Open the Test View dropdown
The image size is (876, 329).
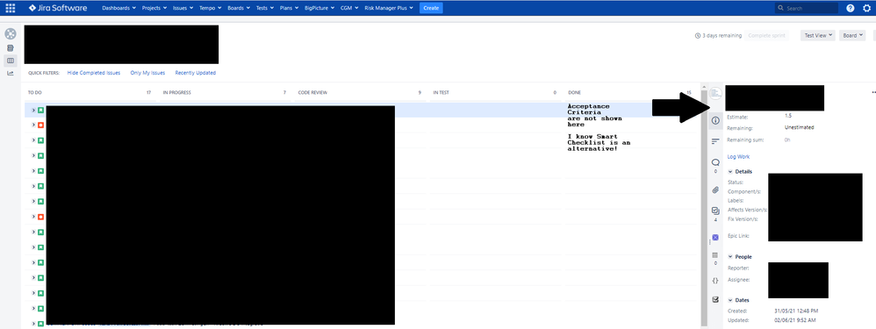[817, 36]
